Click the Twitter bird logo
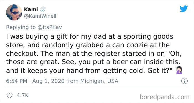Image resolution: width=194 pixels, height=103 pixels. coord(183,9)
